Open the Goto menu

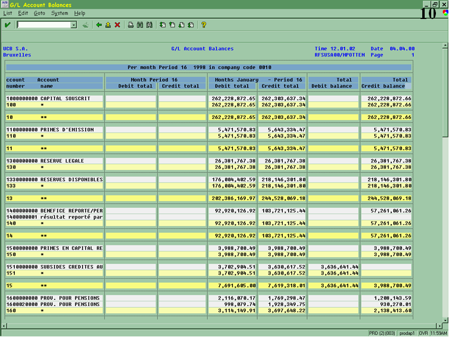tap(39, 13)
